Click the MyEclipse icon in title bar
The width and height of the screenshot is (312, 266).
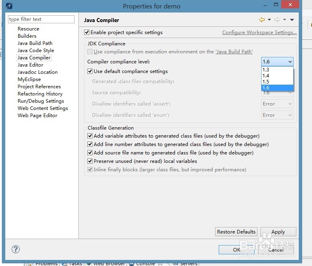tap(9, 6)
